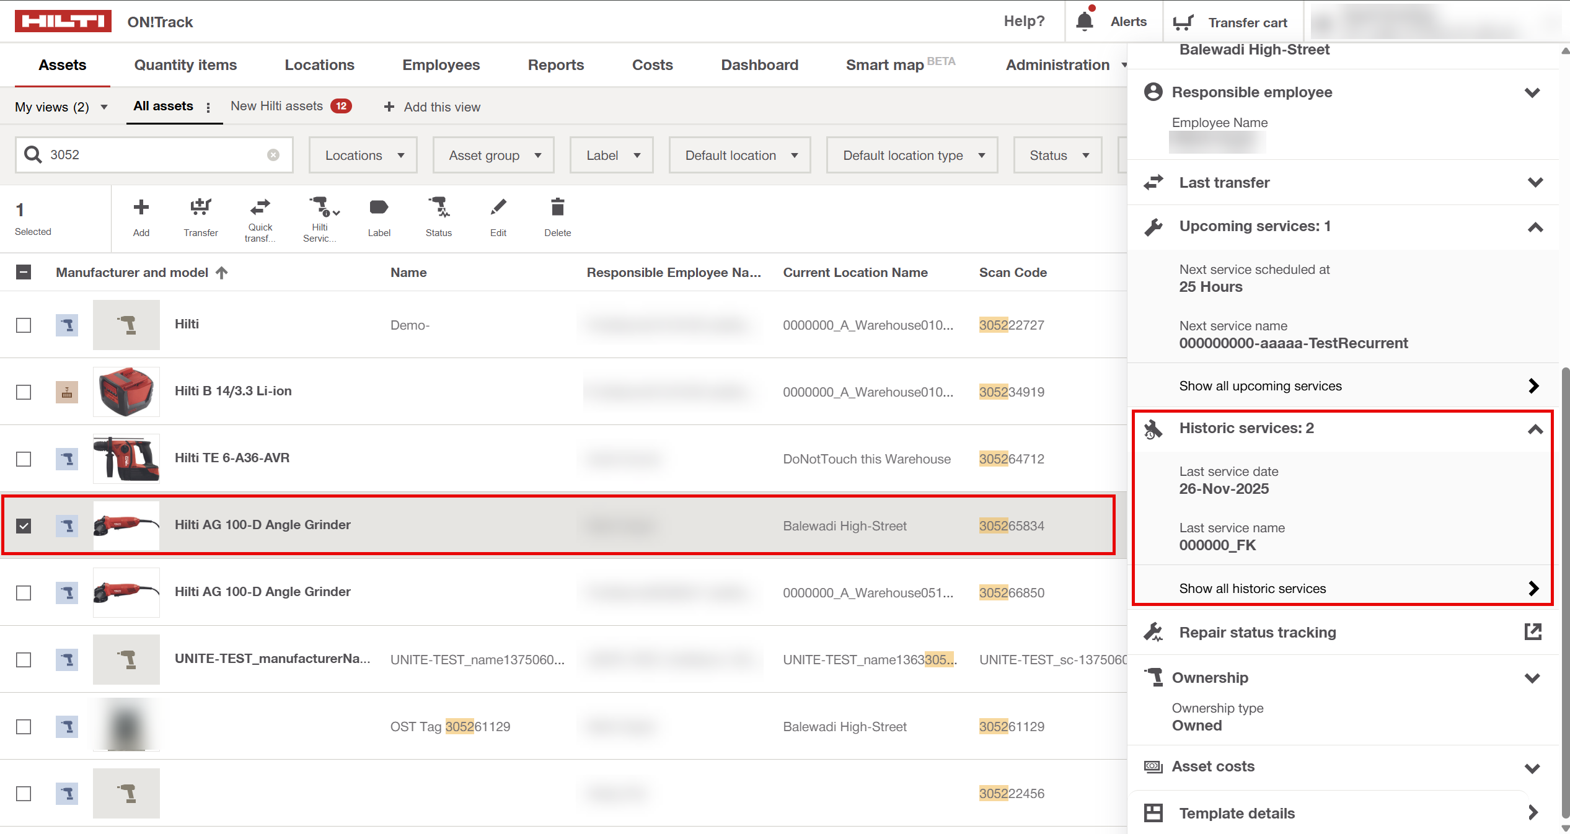Uncheck the selected AG 100-D Angle Grinder row
The image size is (1570, 834).
[x=24, y=526]
